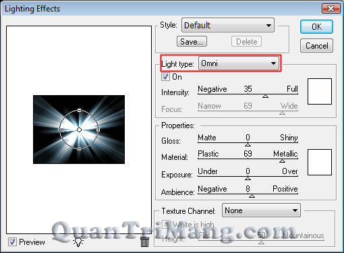Toggle the White is high checkbox

(166, 224)
